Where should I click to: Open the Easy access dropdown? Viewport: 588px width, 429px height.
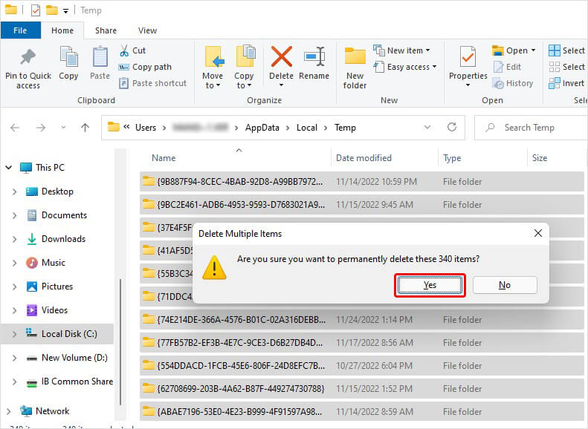coord(434,67)
